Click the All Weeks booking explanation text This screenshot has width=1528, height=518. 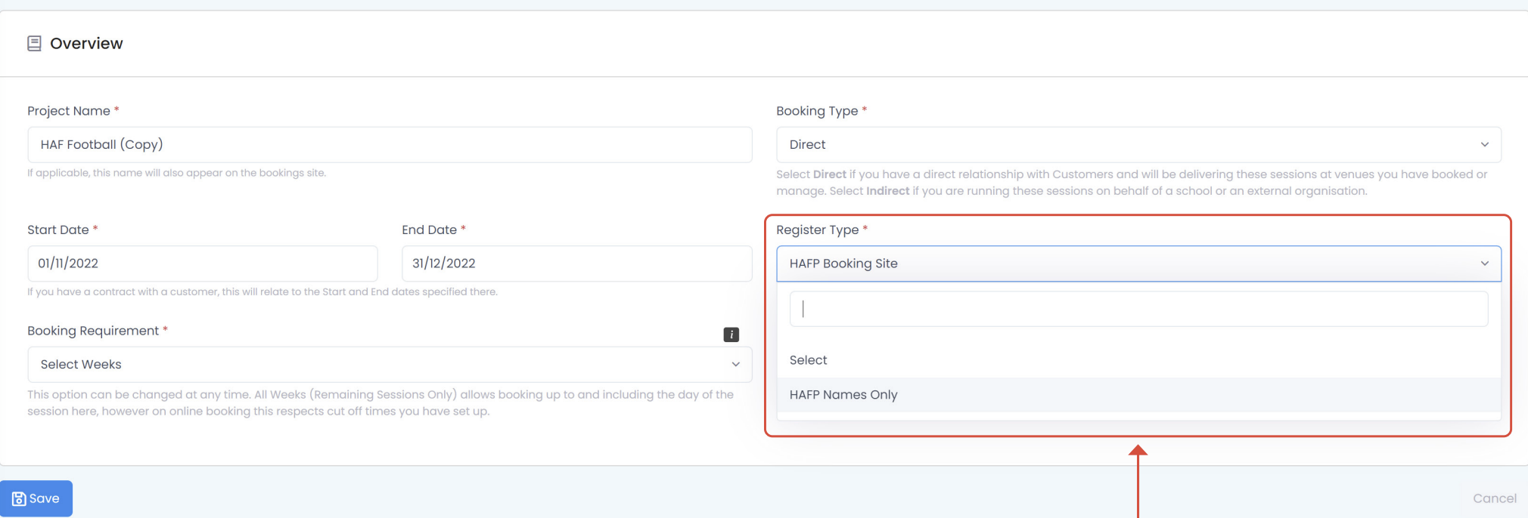380,403
